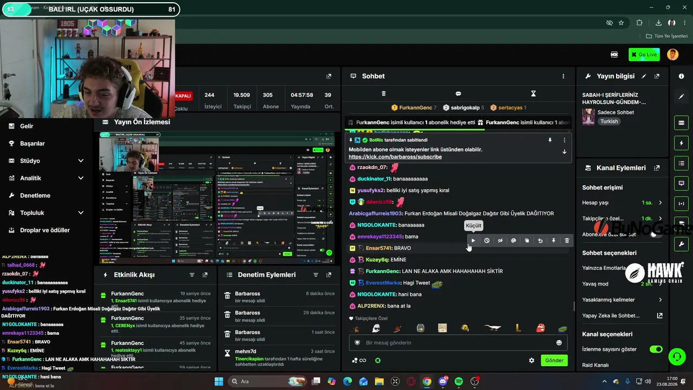
Task: Click the info icon in the right sidebar
Action: coord(682,76)
